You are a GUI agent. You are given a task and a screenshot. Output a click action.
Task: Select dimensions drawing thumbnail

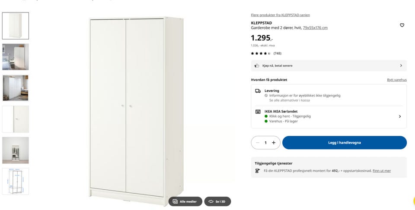pyautogui.click(x=16, y=182)
